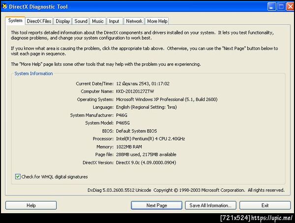Open the More Help tab

[x=157, y=21]
